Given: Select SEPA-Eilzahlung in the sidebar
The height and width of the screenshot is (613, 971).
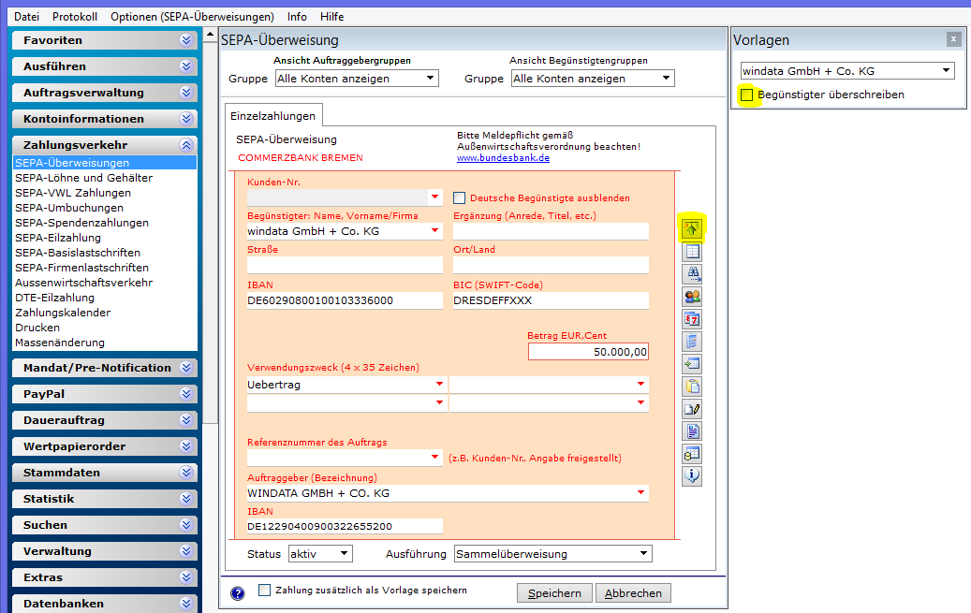Looking at the screenshot, I should pos(58,238).
